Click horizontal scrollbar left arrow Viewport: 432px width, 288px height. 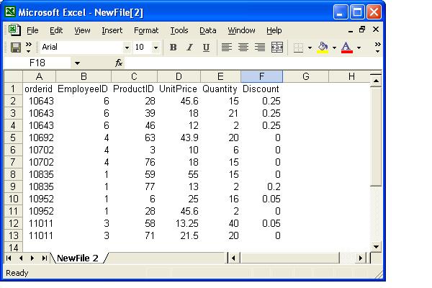234,258
